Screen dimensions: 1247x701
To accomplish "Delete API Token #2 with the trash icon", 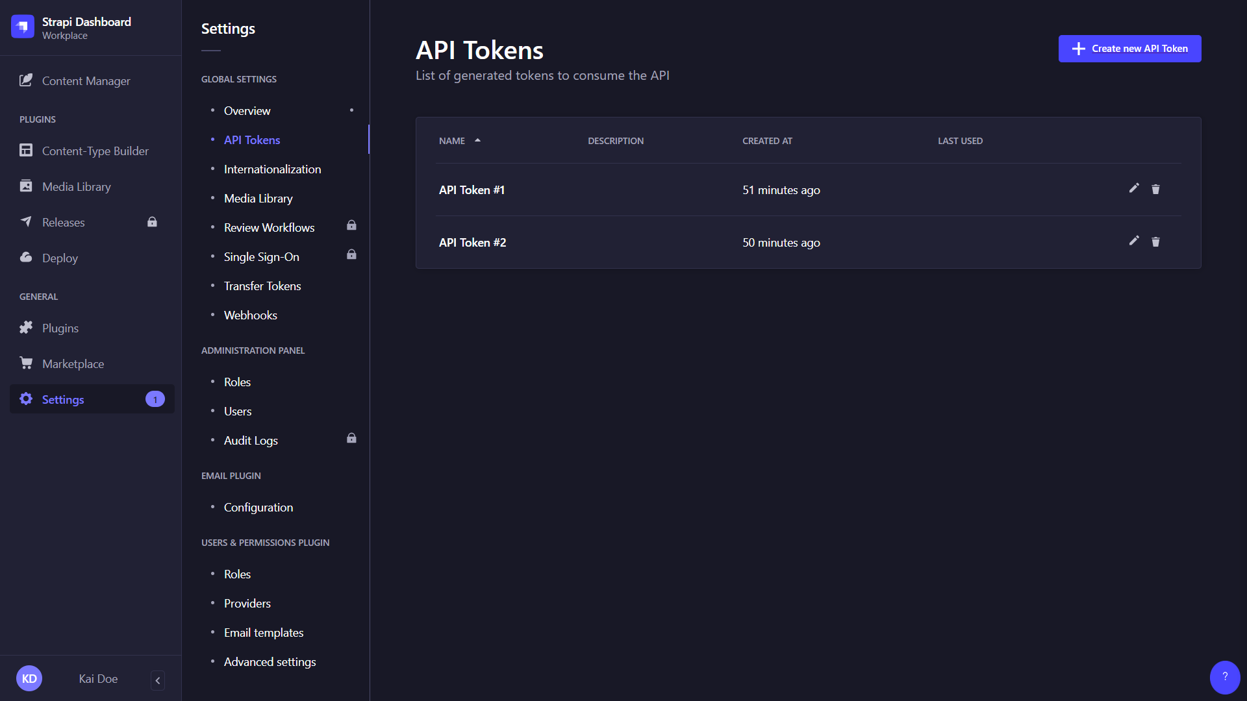I will [1156, 241].
